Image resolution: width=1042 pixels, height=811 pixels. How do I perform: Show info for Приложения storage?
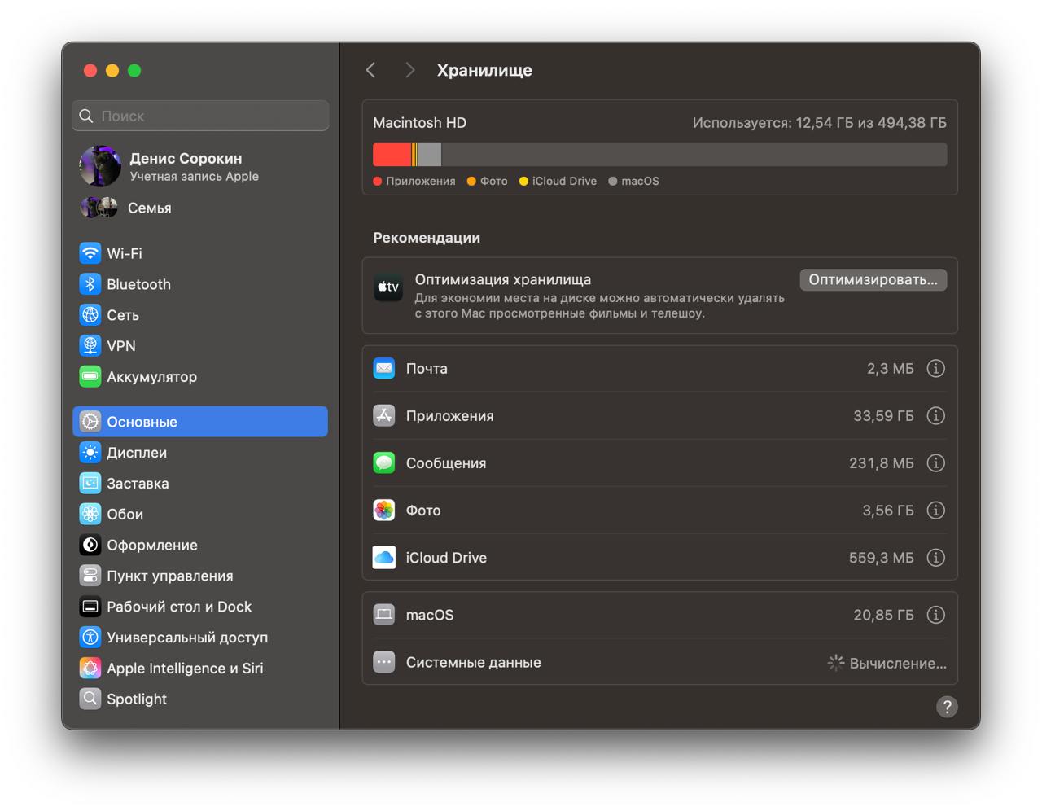pyautogui.click(x=936, y=416)
